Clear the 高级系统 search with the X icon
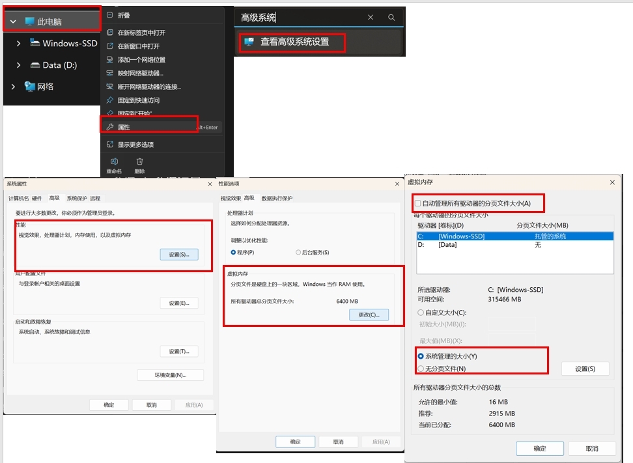 click(x=371, y=18)
